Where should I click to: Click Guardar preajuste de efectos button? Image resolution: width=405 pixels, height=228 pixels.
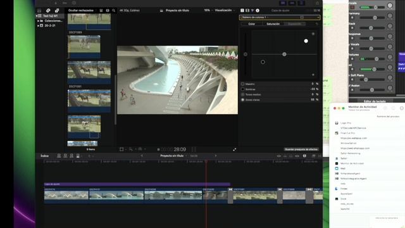click(x=301, y=149)
